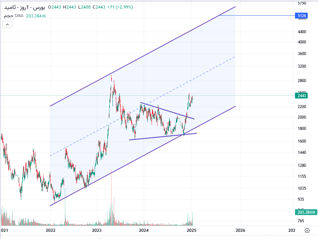Click the 2800 level on price scale
Screen dimensions: 318x239
pos(302,81)
